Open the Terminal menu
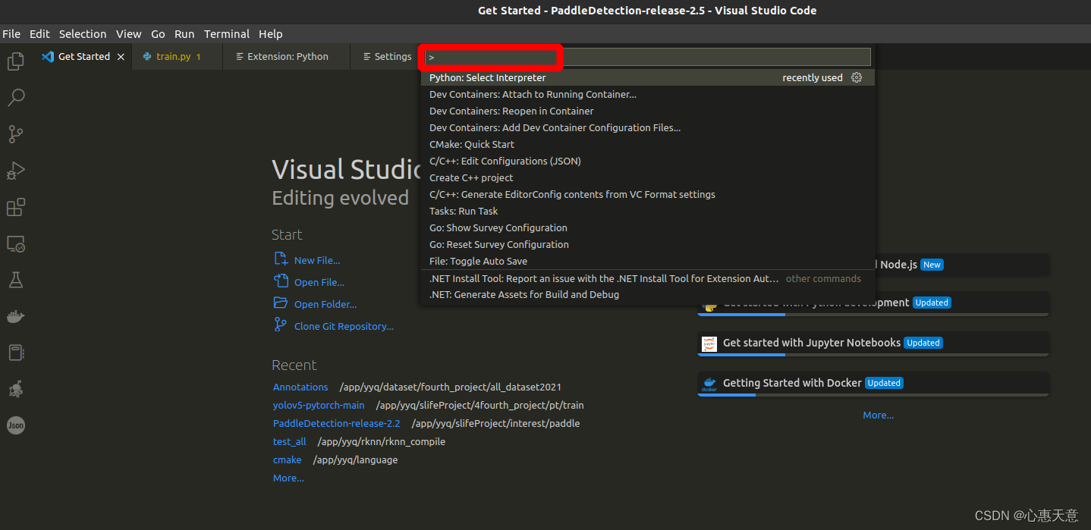This screenshot has width=1091, height=530. click(x=226, y=33)
